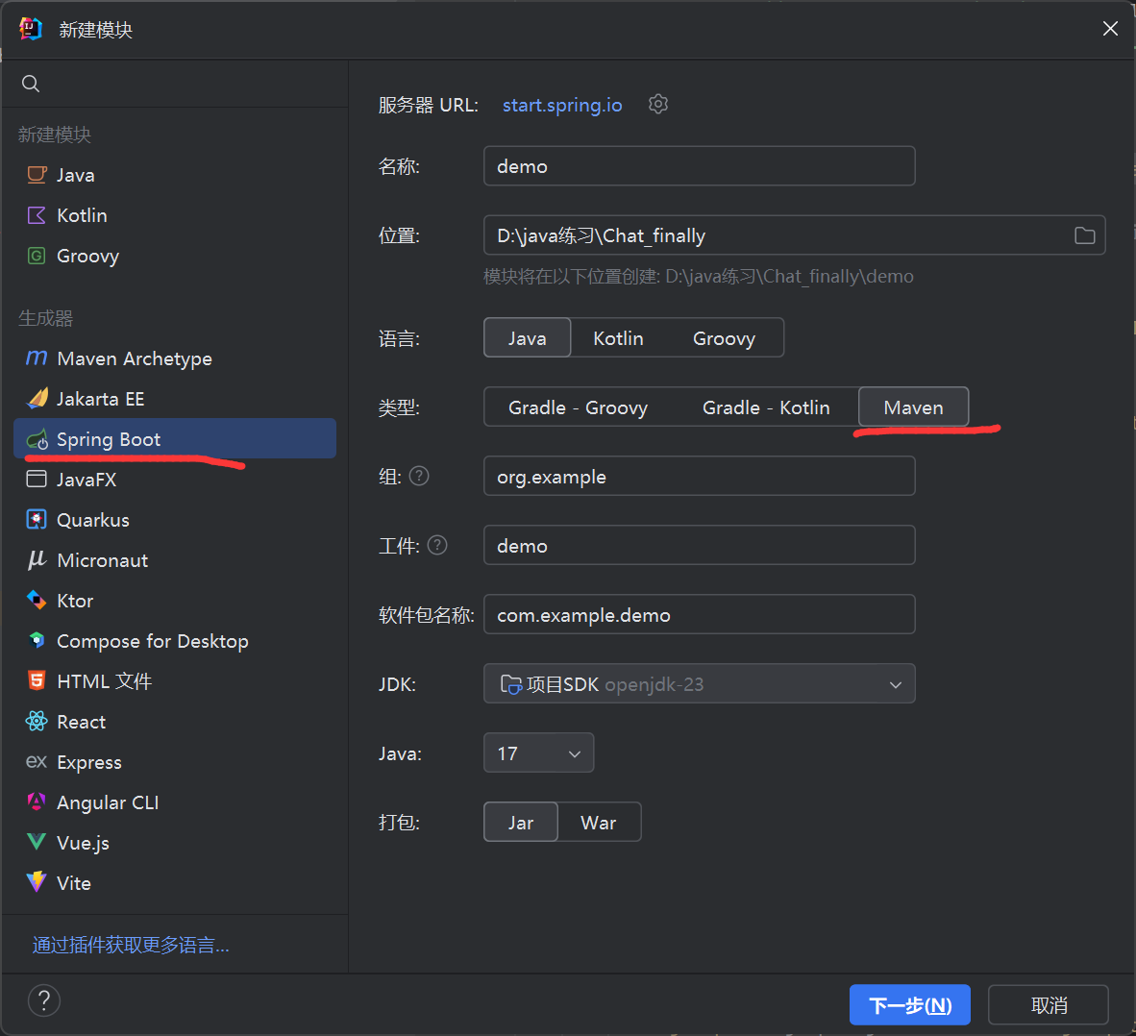Click the Angular CLI logo icon
The height and width of the screenshot is (1036, 1136).
[x=37, y=802]
